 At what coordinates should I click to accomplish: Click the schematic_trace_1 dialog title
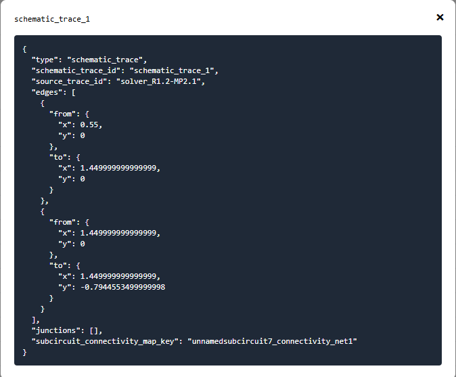click(x=52, y=19)
